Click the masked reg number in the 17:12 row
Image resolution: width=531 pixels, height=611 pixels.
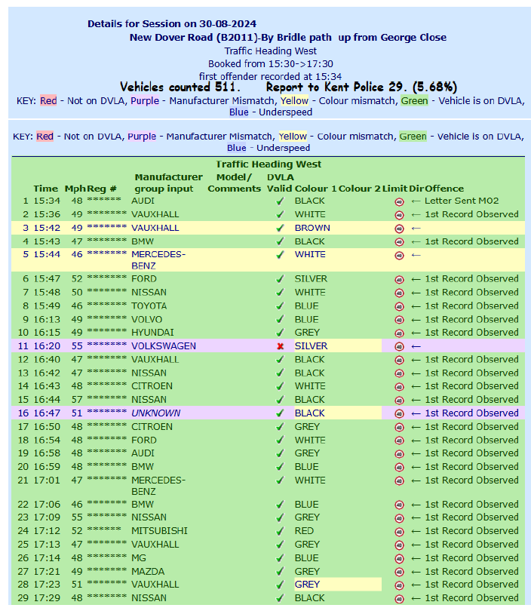[104, 531]
